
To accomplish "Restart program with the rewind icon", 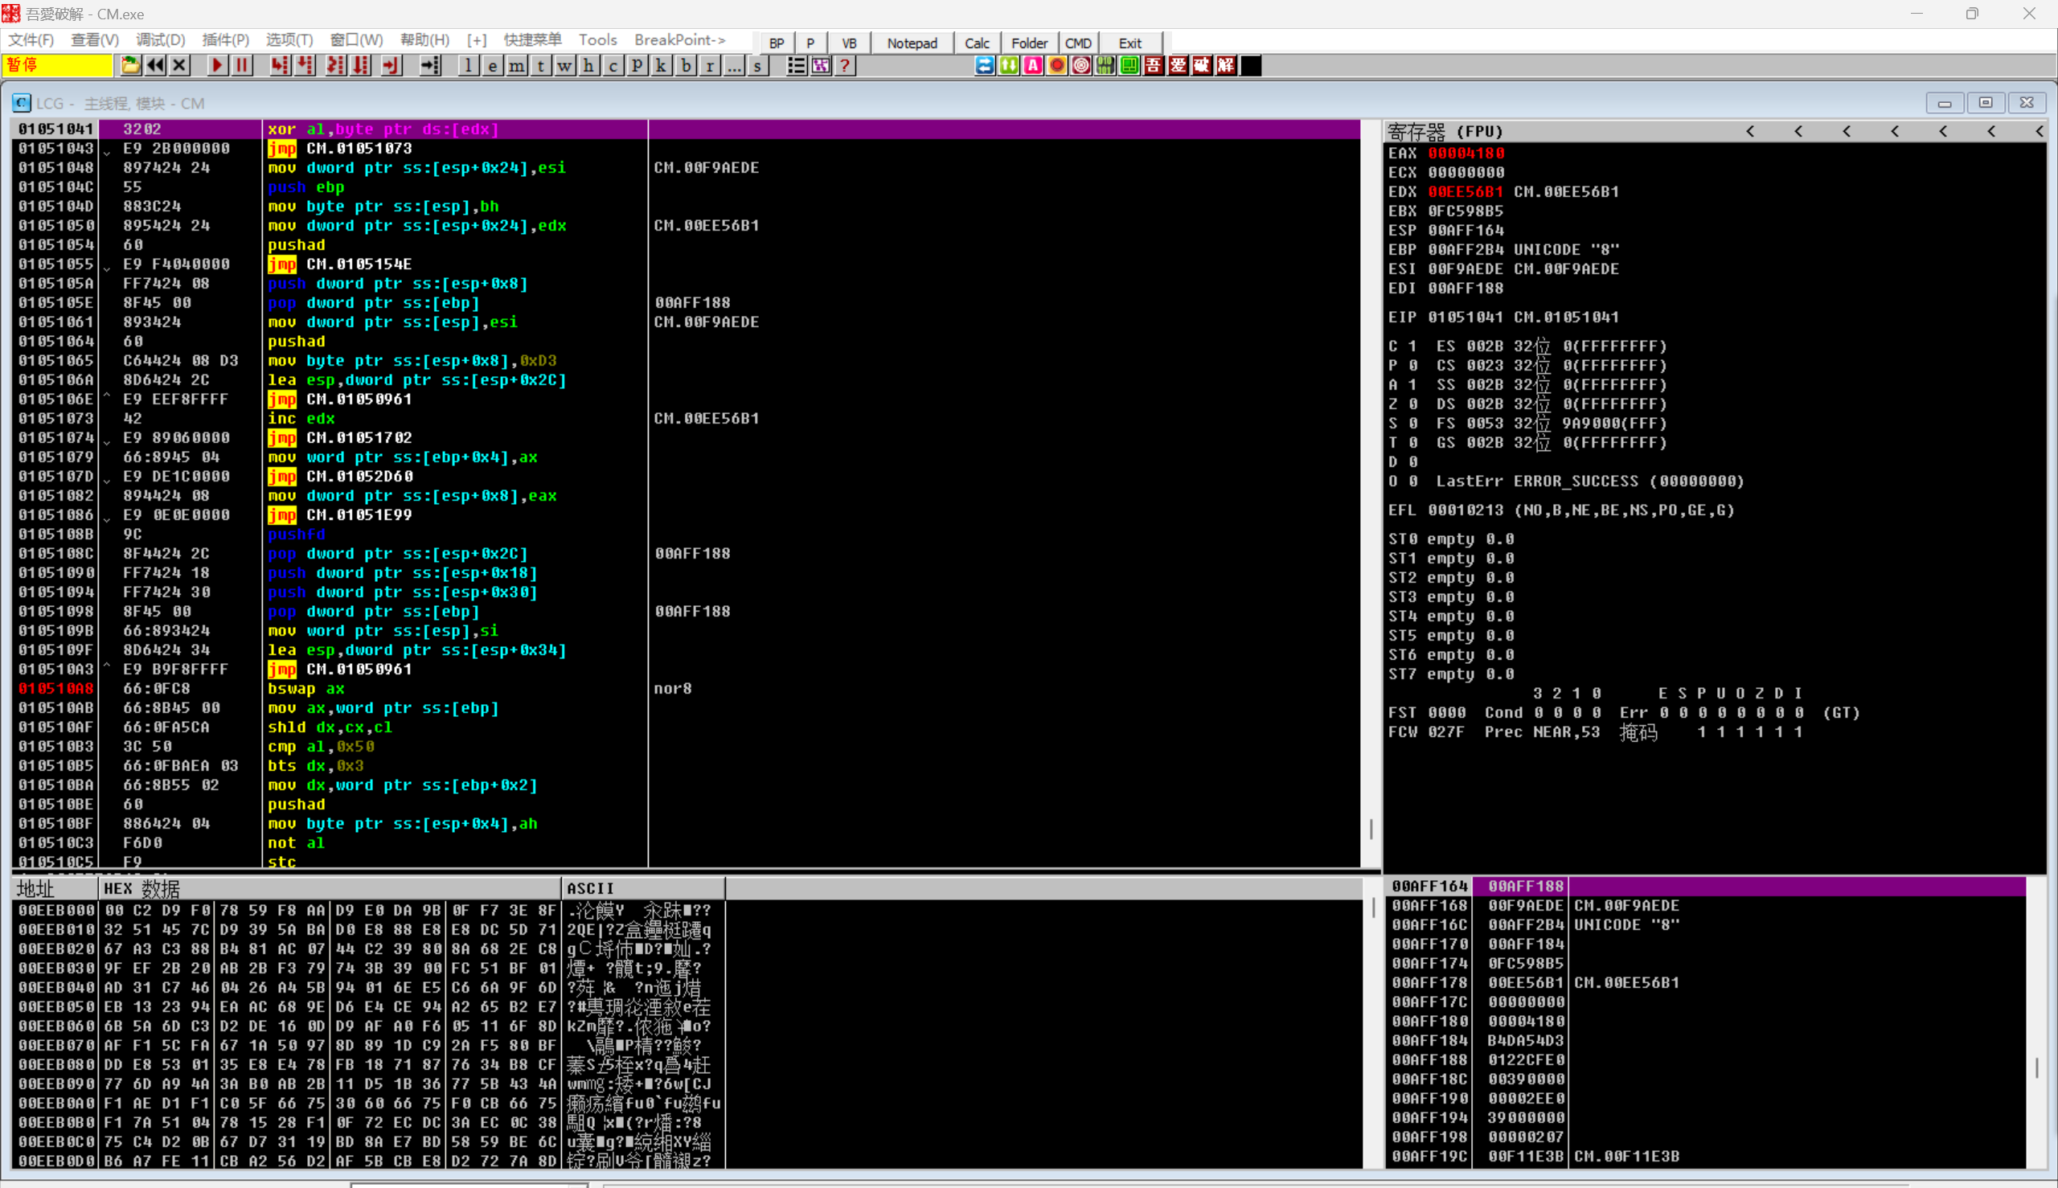I will click(155, 65).
